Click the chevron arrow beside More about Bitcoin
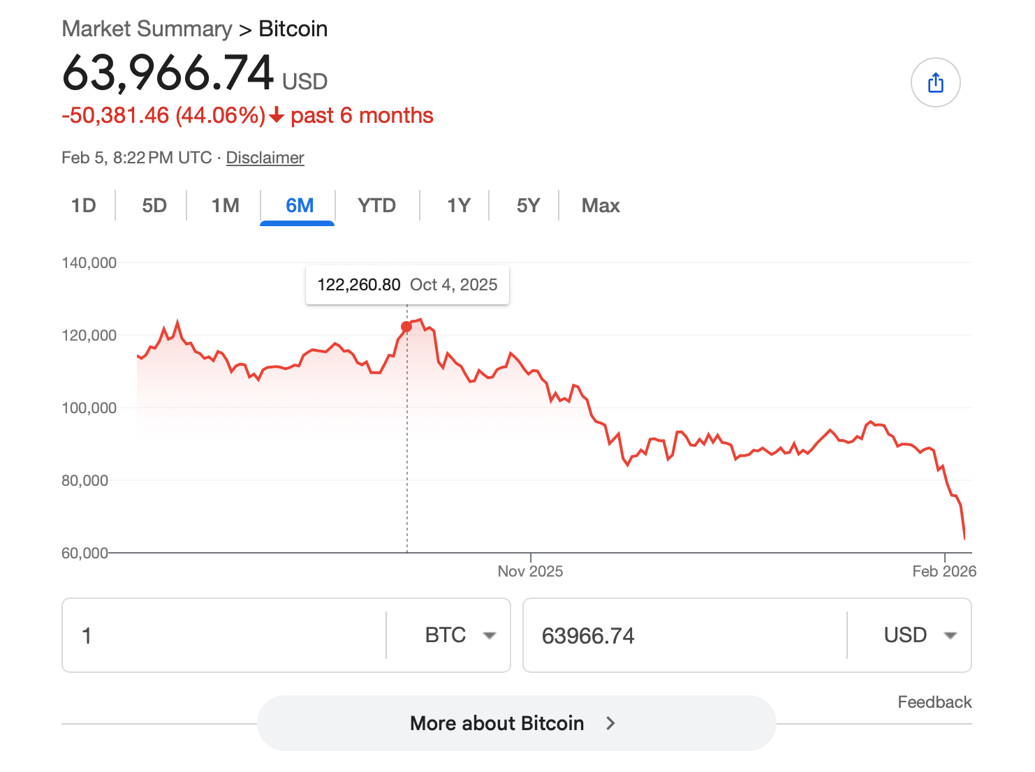The image size is (1035, 772). pyautogui.click(x=610, y=723)
